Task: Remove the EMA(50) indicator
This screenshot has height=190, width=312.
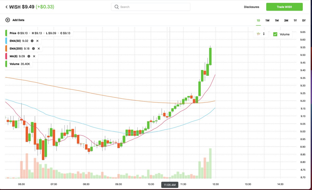Action: click(37, 41)
